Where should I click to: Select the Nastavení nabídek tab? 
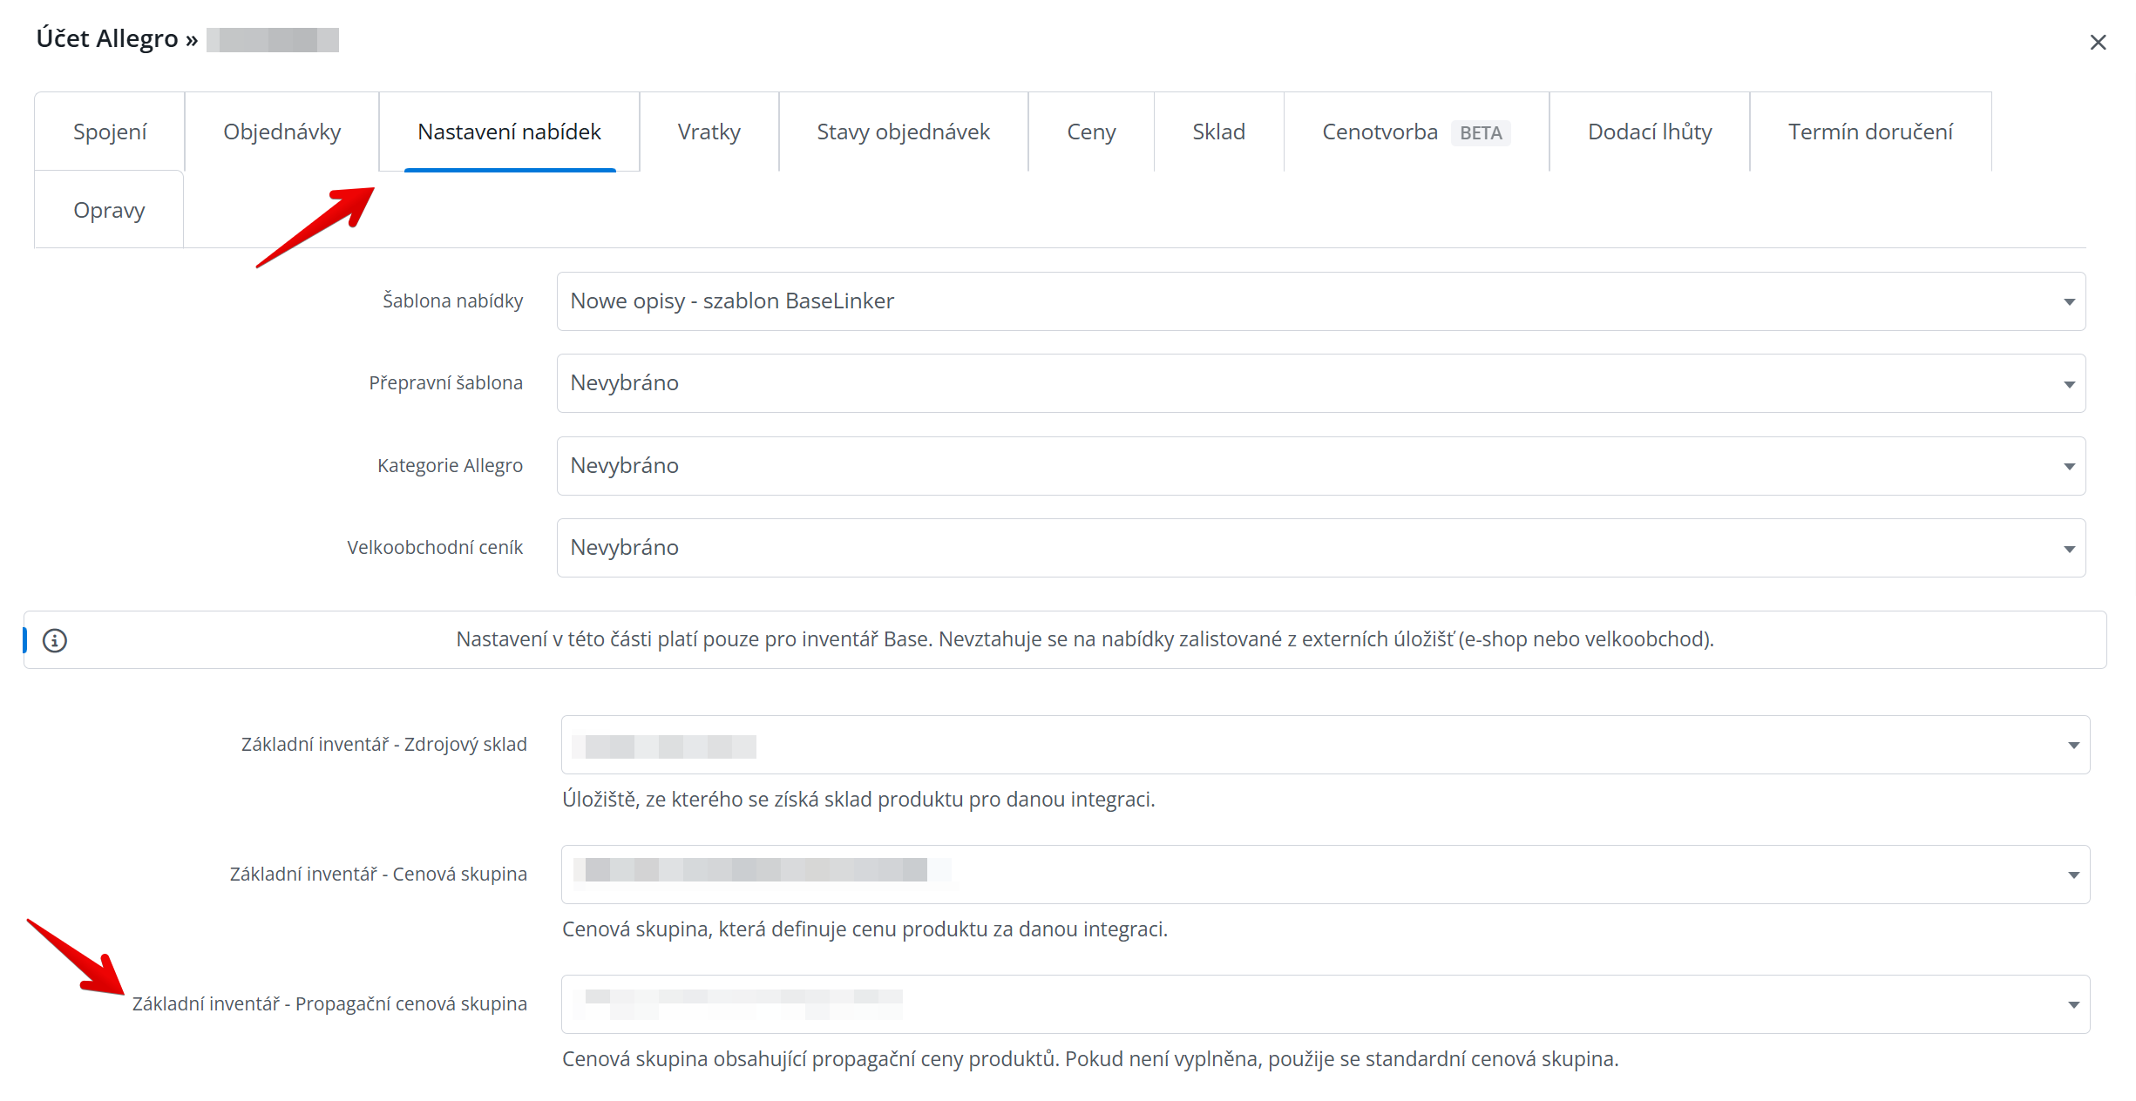pyautogui.click(x=509, y=132)
